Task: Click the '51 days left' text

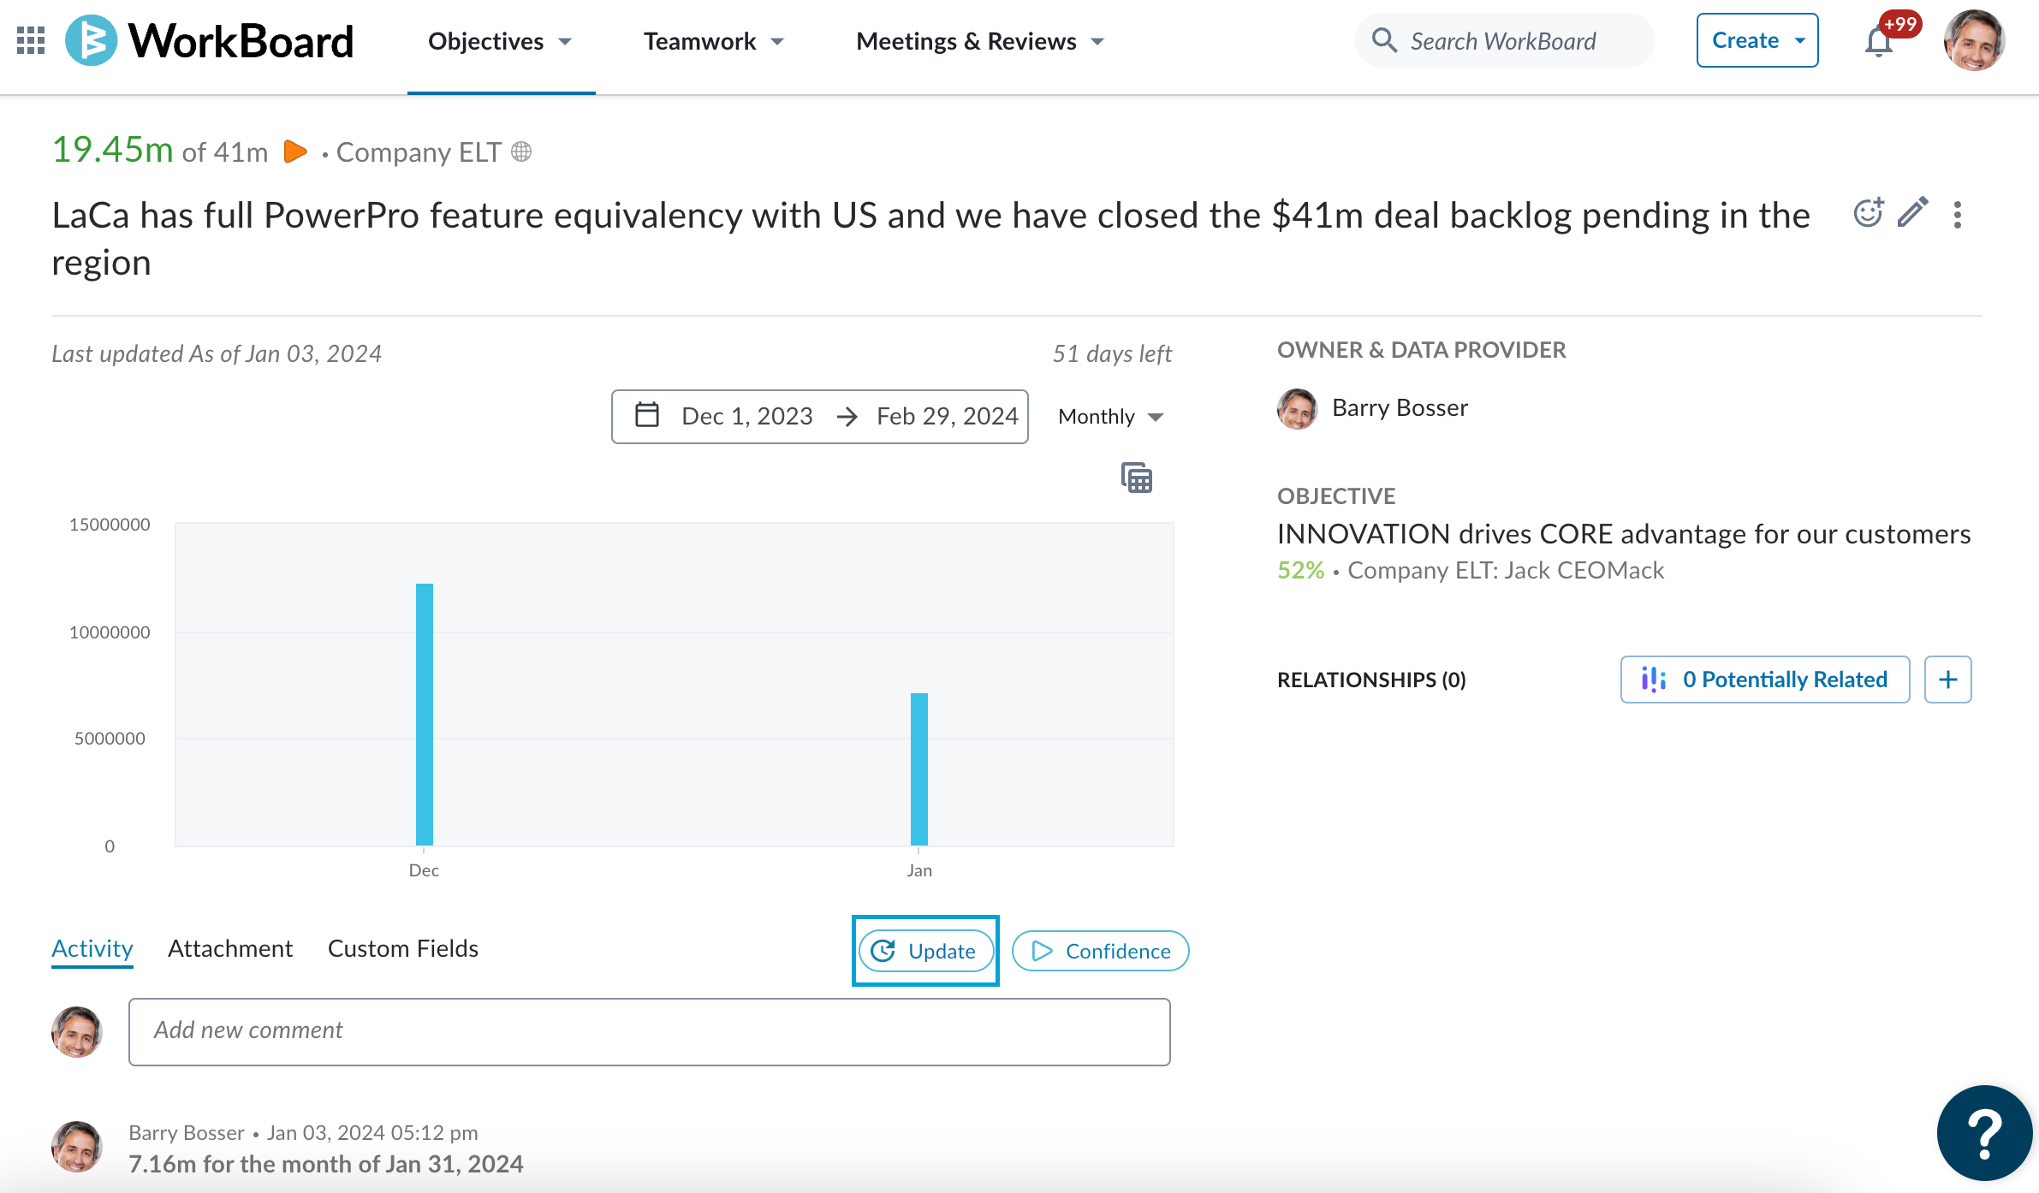Action: [1112, 353]
